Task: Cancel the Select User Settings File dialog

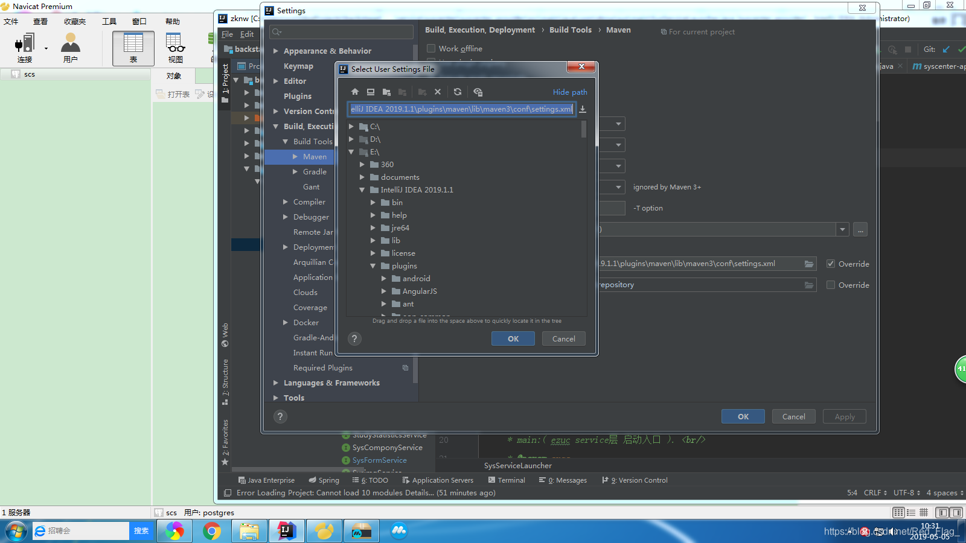Action: tap(563, 338)
